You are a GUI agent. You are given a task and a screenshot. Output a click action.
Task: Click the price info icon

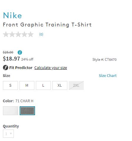(x=20, y=52)
